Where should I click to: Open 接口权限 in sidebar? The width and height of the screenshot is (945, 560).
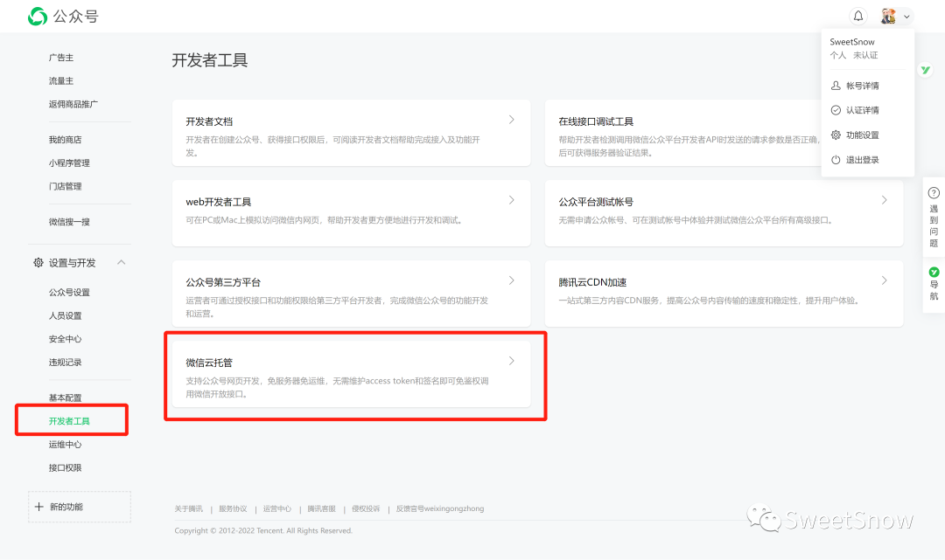tap(65, 468)
